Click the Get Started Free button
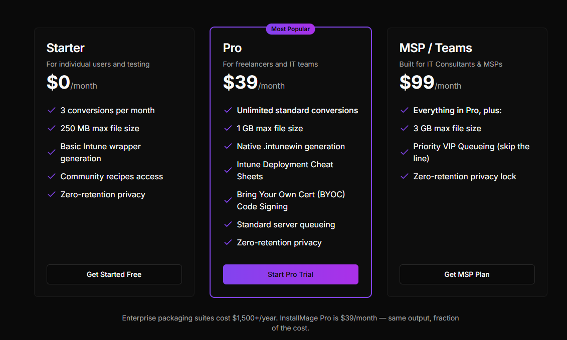This screenshot has width=567, height=340. pyautogui.click(x=114, y=274)
